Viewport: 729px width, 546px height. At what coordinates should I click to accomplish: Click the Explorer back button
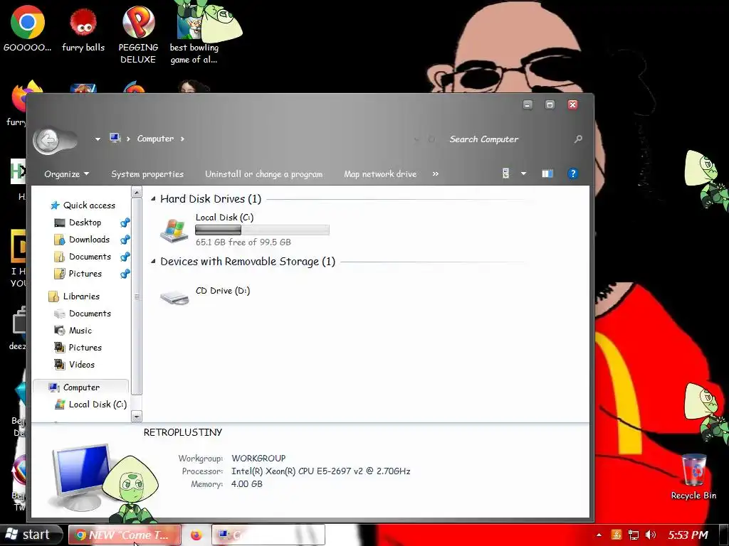click(x=48, y=140)
